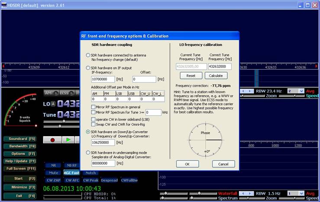Toggle AGC Fast button

coord(71,173)
